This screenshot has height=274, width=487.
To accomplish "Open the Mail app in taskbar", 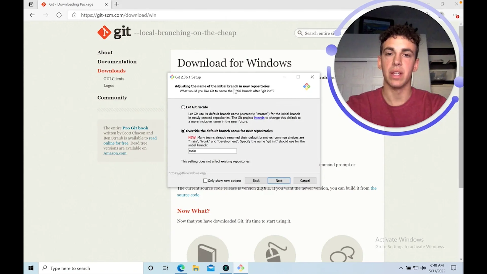I will click(211, 268).
